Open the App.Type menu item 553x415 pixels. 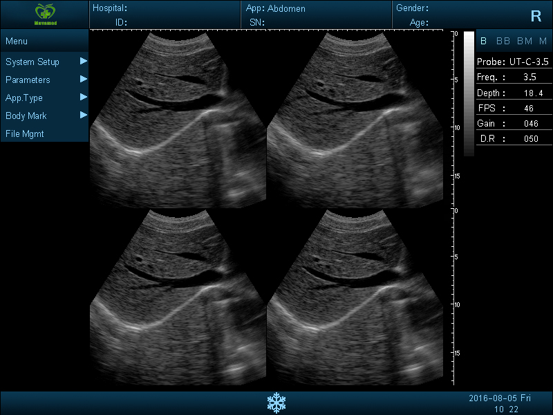click(44, 98)
